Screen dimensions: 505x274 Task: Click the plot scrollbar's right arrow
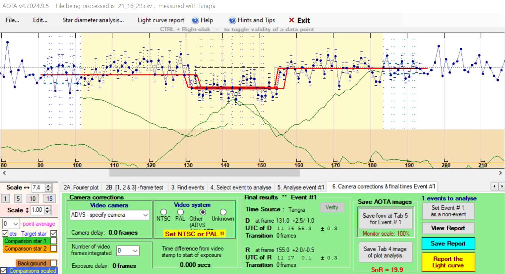[500, 173]
